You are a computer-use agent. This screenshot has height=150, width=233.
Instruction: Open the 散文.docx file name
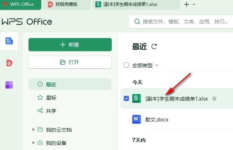[x=157, y=120]
